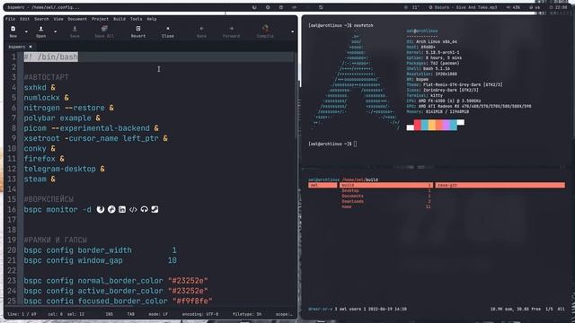The height and width of the screenshot is (323, 575).
Task: Click the red color block in the neofetch palette
Action: click(x=417, y=125)
